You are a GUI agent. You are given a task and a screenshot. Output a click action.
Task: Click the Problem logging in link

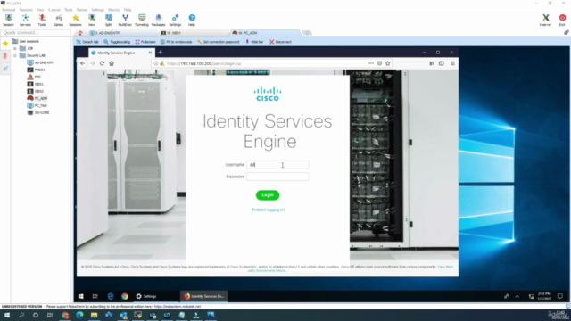(269, 210)
